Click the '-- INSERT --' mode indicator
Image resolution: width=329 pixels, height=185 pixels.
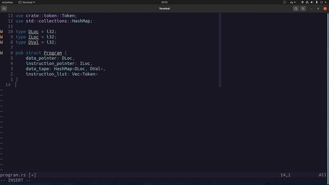coord(15,180)
